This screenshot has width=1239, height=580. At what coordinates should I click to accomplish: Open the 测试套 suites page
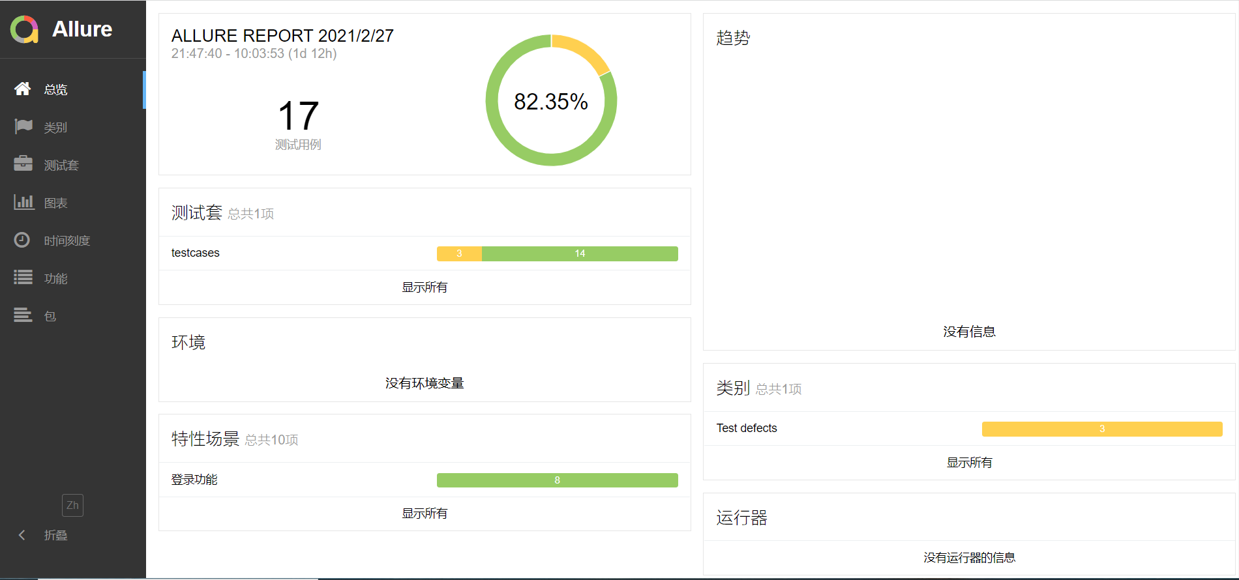(x=72, y=165)
